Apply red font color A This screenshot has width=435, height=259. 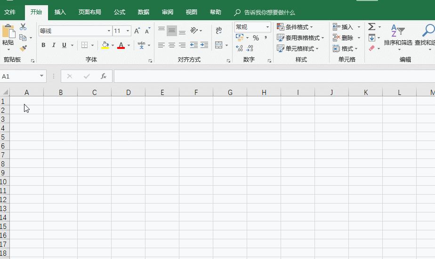tap(121, 45)
